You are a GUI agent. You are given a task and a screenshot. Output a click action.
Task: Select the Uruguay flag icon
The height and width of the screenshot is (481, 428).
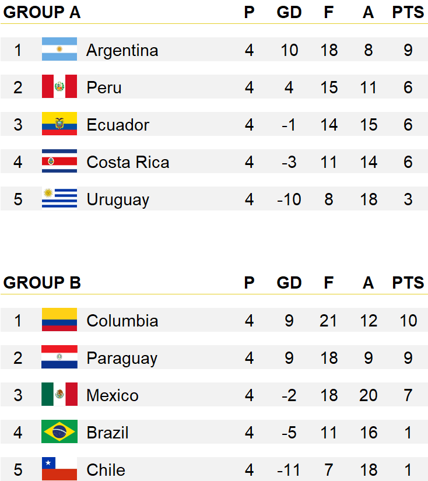pyautogui.click(x=59, y=198)
